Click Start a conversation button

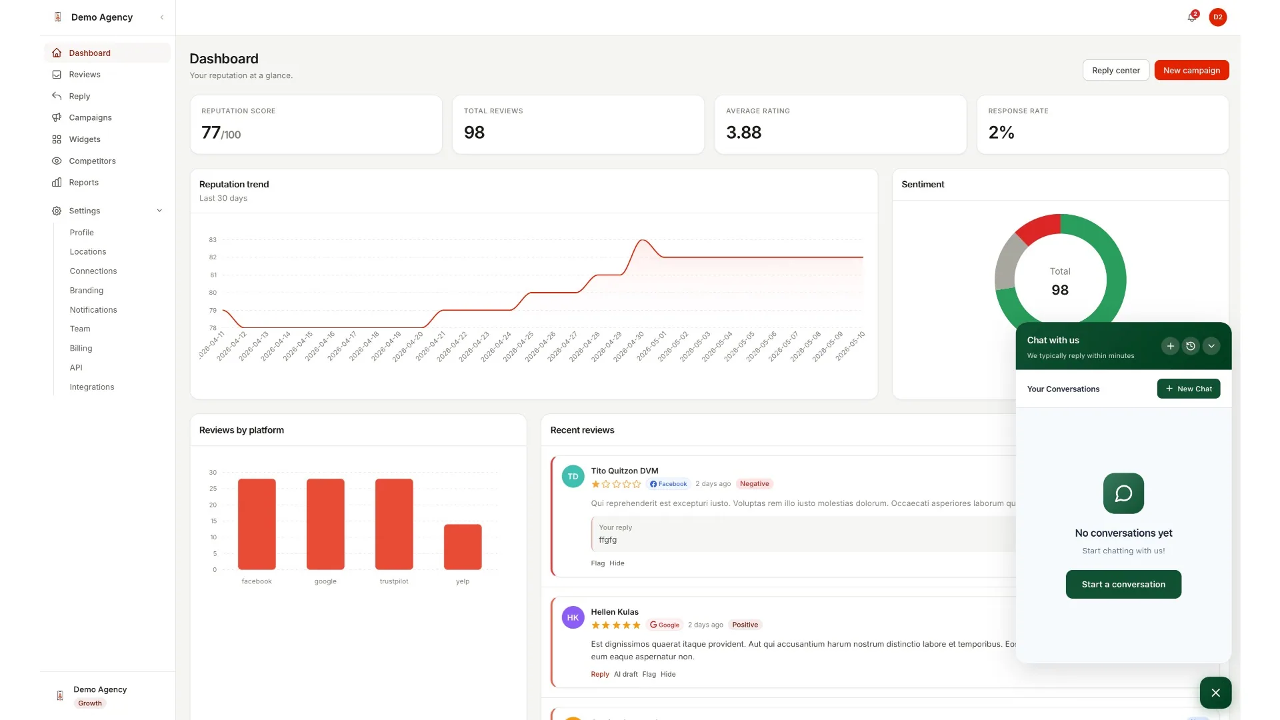[x=1123, y=585]
